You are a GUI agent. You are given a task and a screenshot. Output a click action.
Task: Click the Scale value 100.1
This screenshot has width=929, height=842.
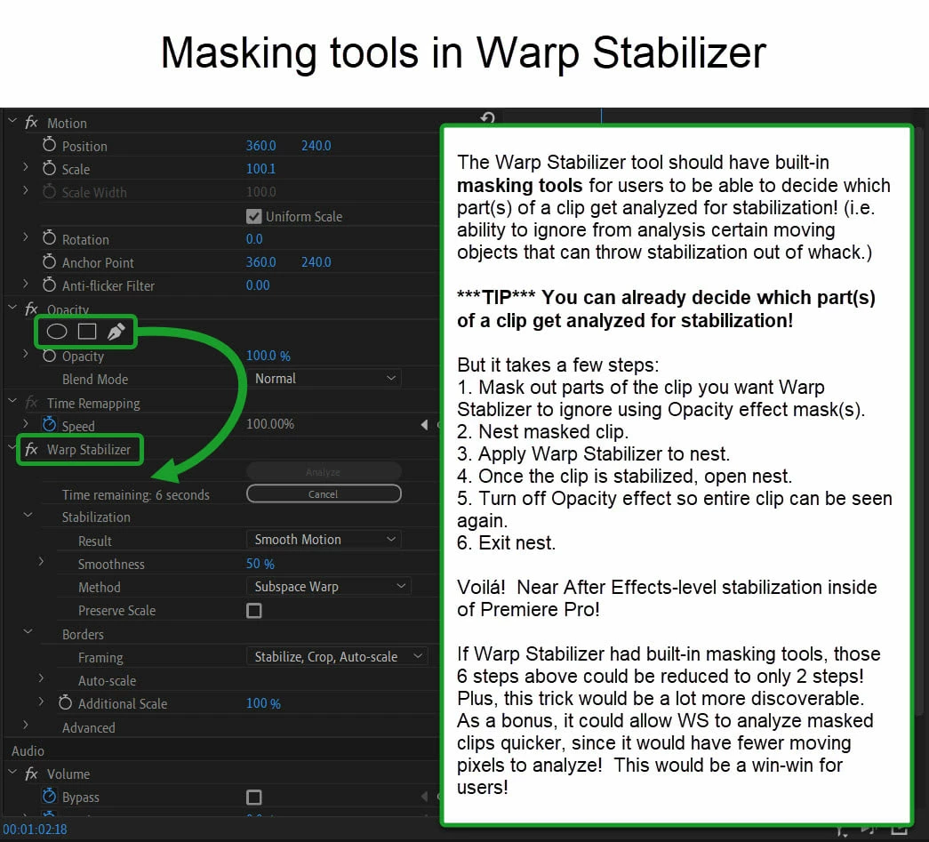[260, 169]
